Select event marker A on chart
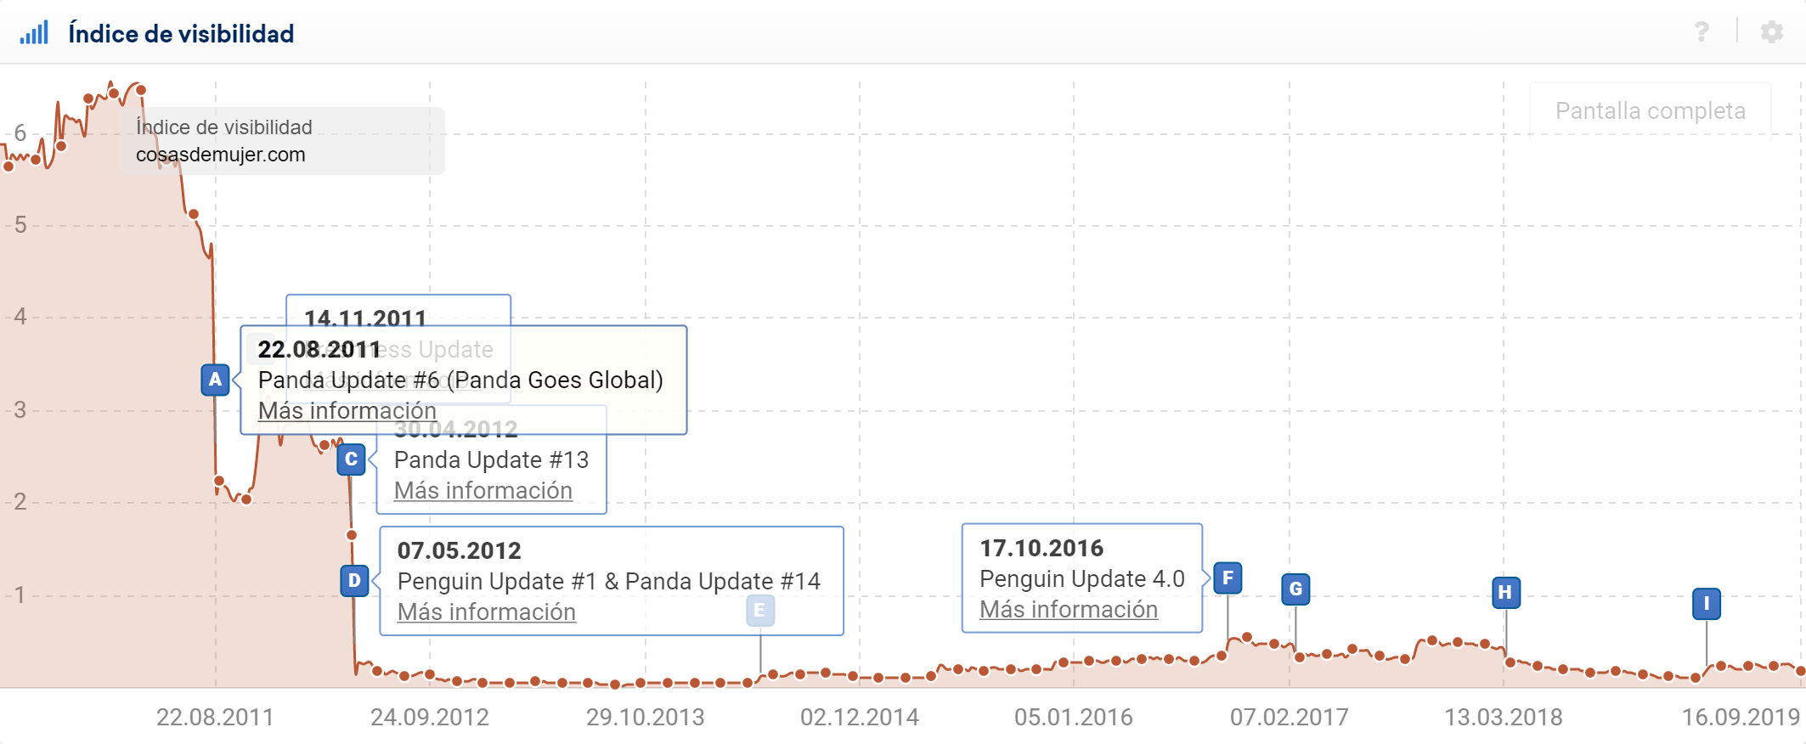This screenshot has width=1806, height=744. tap(215, 380)
